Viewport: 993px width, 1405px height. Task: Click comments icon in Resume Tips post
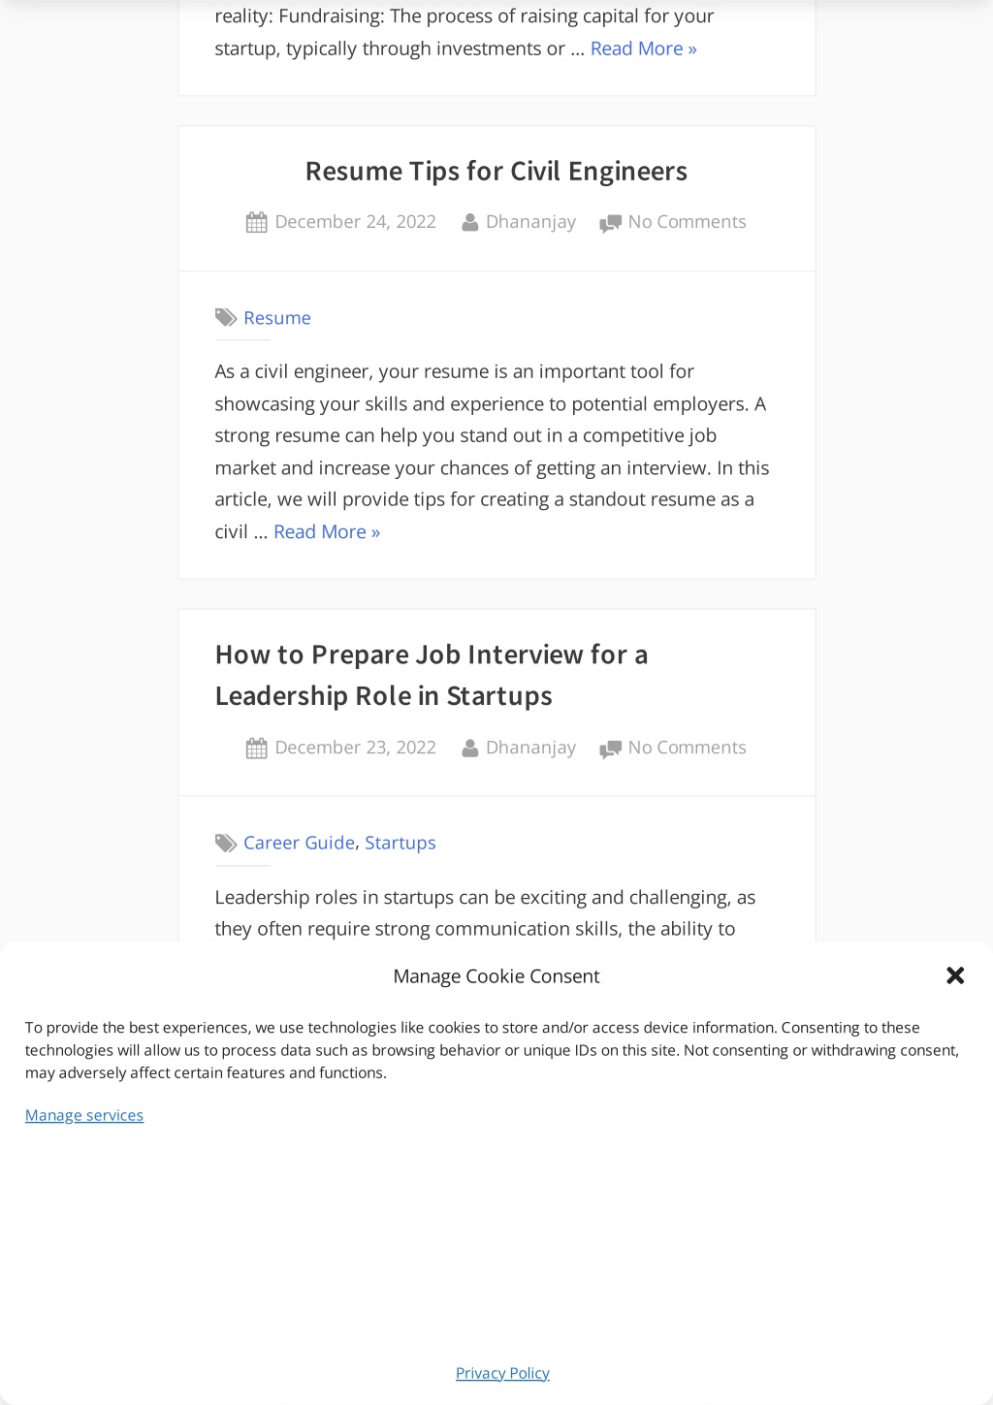(x=610, y=224)
